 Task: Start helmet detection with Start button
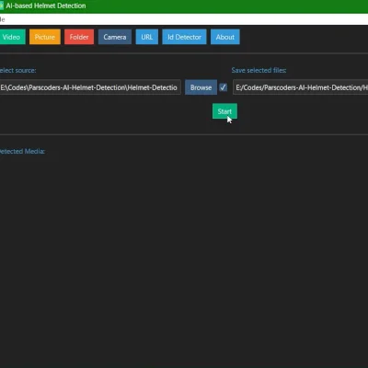tap(224, 111)
